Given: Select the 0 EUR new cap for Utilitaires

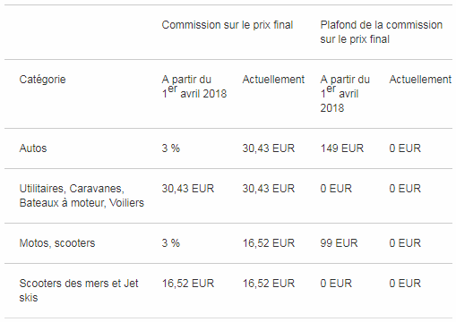Looking at the screenshot, I should pyautogui.click(x=336, y=189).
